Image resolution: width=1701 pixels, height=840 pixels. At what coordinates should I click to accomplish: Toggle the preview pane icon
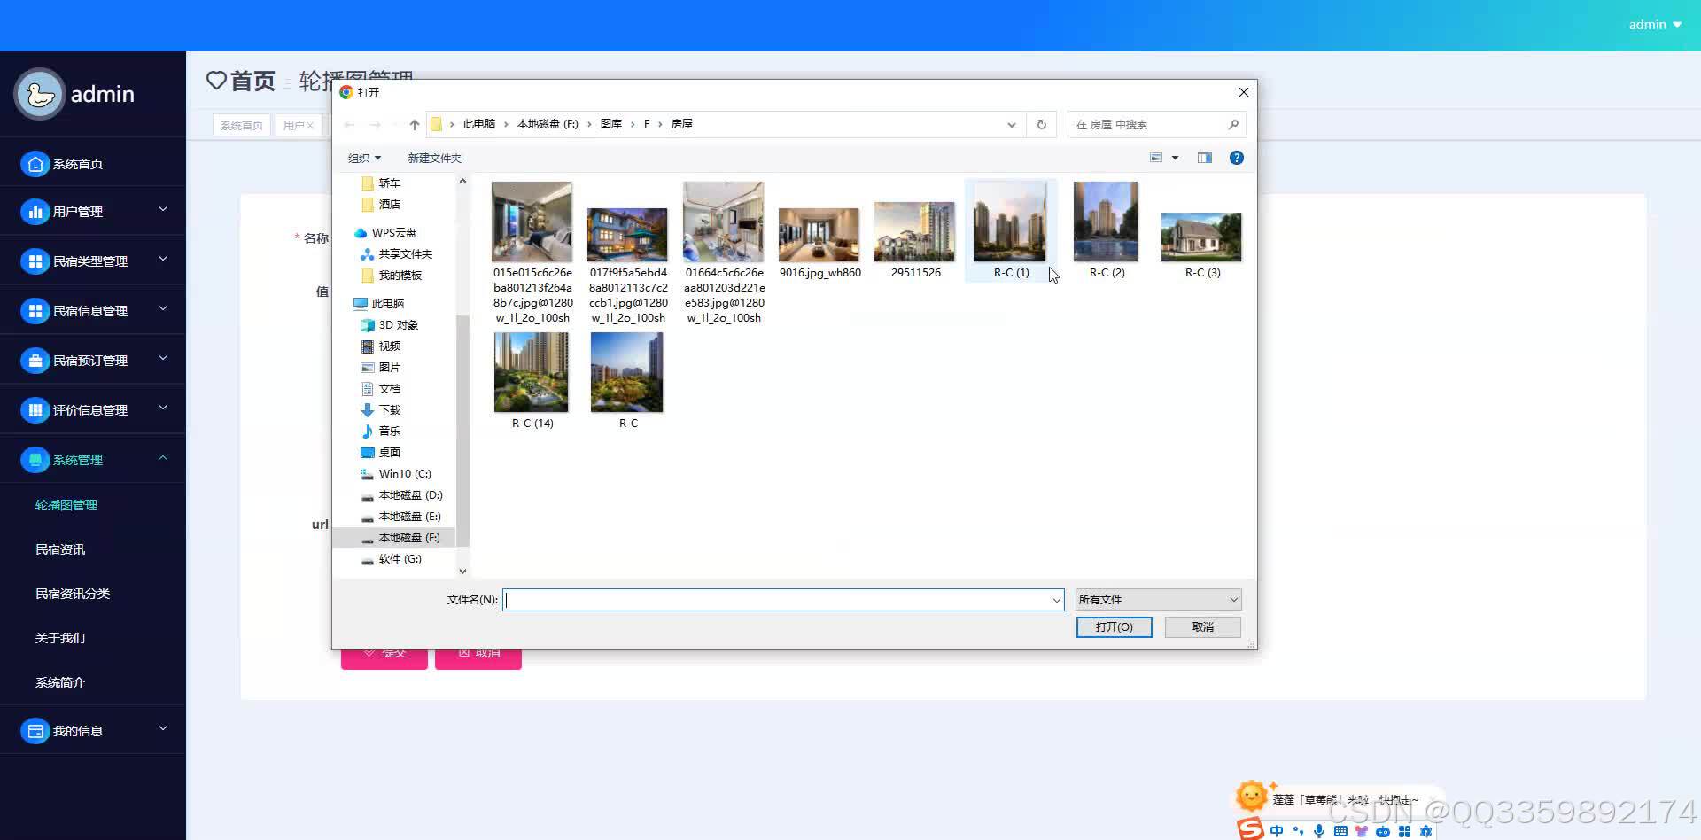tap(1205, 158)
